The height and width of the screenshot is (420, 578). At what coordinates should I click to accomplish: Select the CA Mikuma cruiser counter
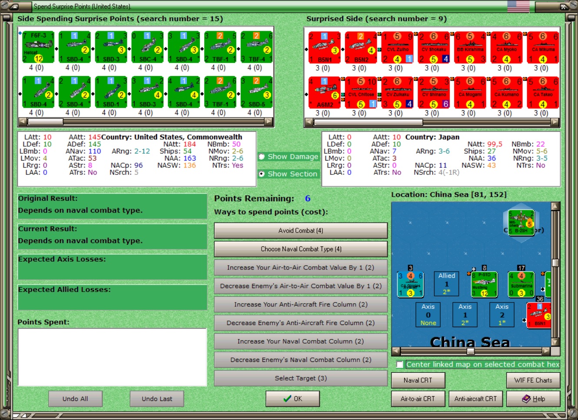coord(543,47)
